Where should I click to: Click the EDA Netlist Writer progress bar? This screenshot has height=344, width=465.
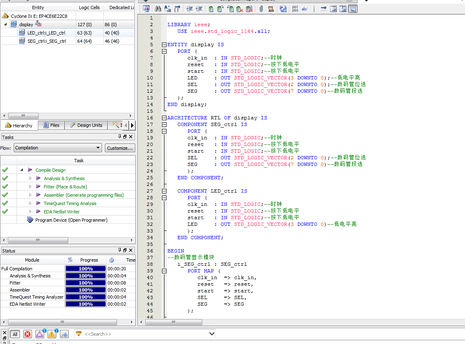coord(86,304)
